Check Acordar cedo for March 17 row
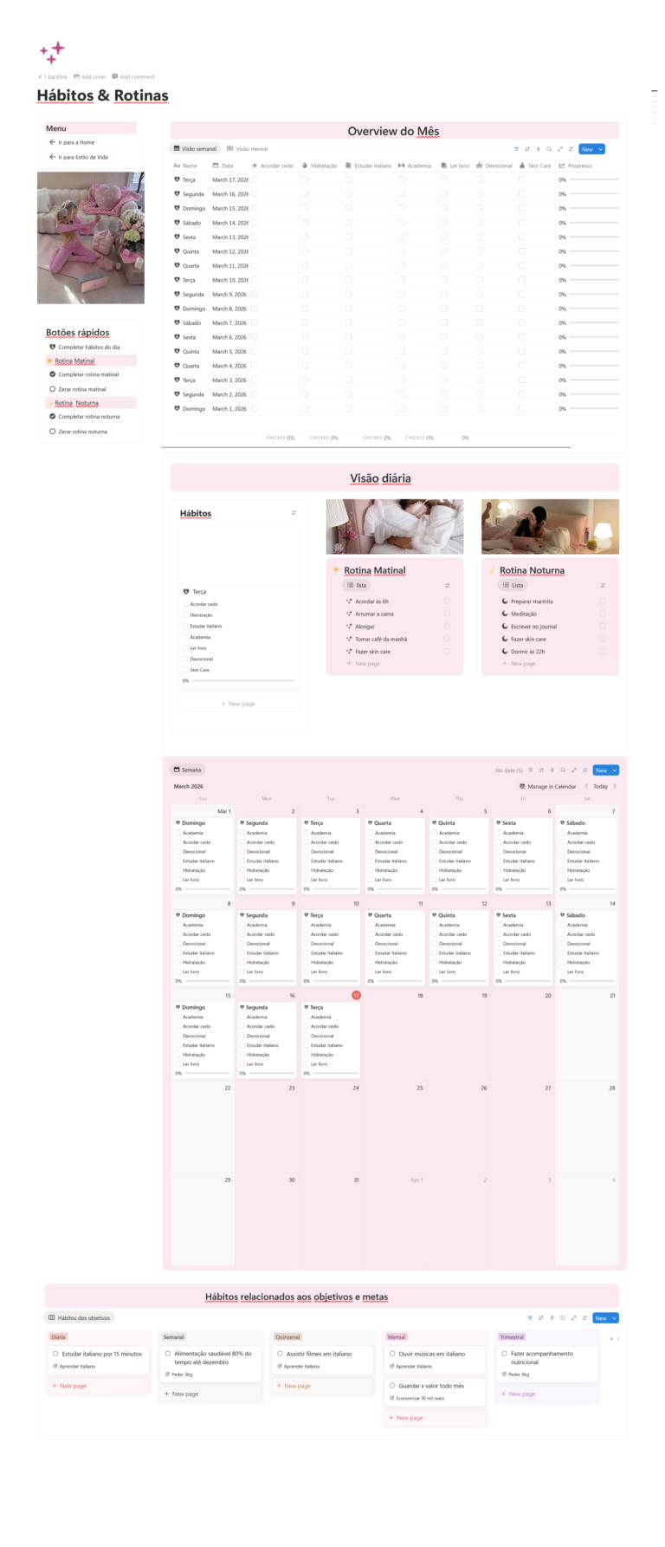Viewport: 665px width, 1547px height. pos(255,179)
